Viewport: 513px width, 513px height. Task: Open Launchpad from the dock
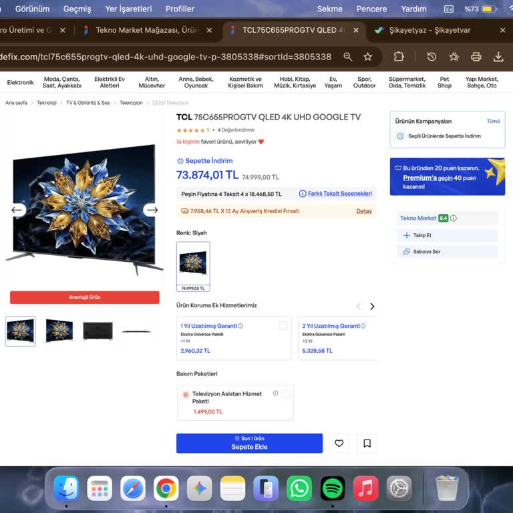(x=100, y=488)
